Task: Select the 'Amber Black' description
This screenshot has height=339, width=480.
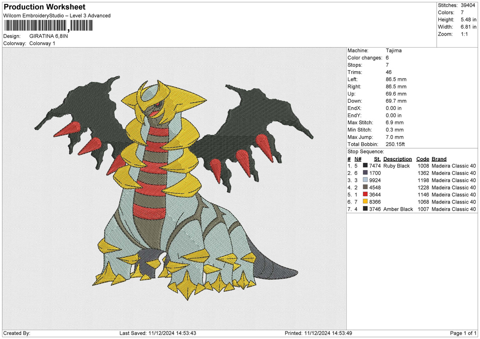Action: pos(398,209)
